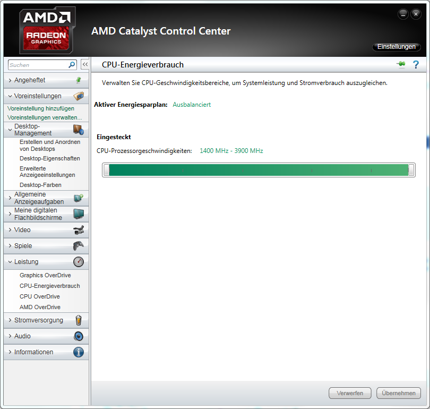Expand Allgemeine Anzeigeaufgaben section
Viewport: 430px width, 409px height.
tap(10, 198)
